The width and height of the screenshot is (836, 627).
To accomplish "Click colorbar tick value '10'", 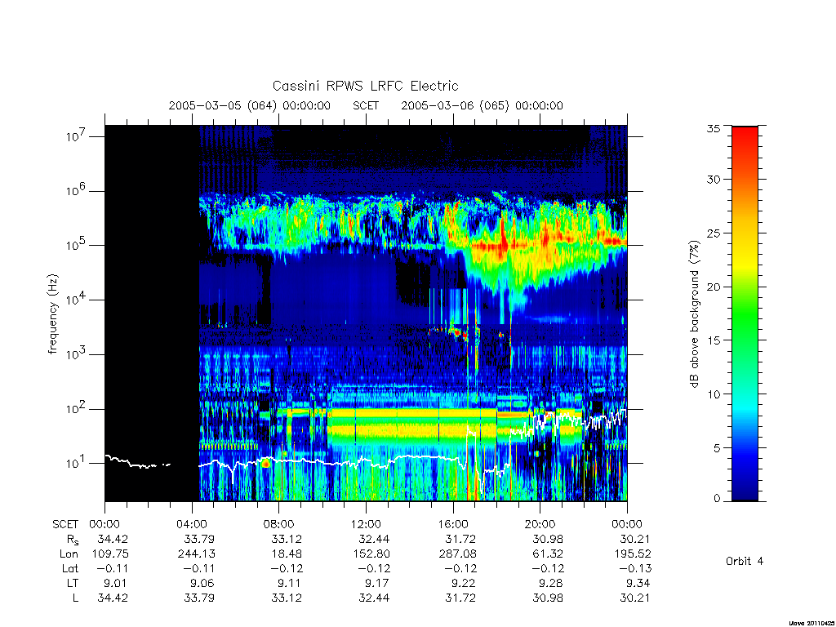I will click(x=713, y=394).
